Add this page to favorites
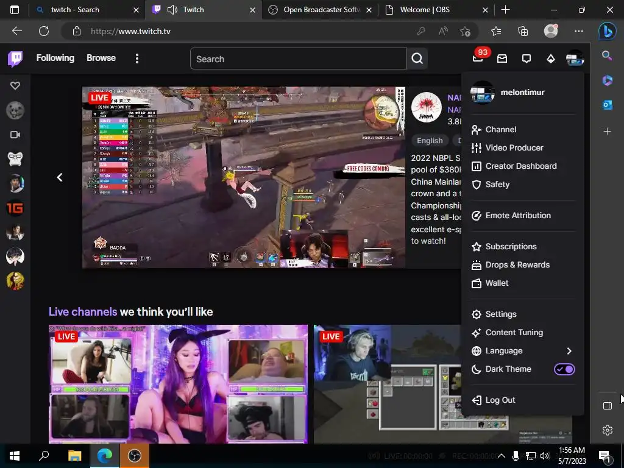Image resolution: width=624 pixels, height=468 pixels. (x=465, y=31)
